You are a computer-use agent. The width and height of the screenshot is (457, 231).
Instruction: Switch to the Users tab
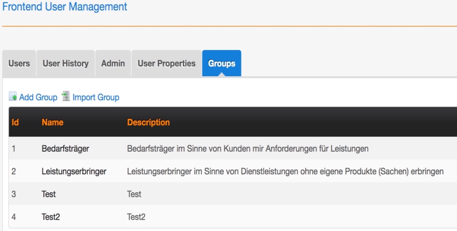point(19,63)
